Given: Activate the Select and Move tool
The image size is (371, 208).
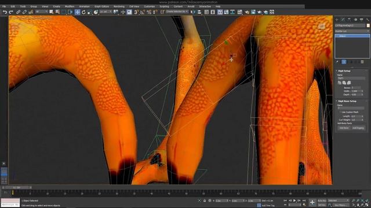Looking at the screenshot, I should point(77,12).
